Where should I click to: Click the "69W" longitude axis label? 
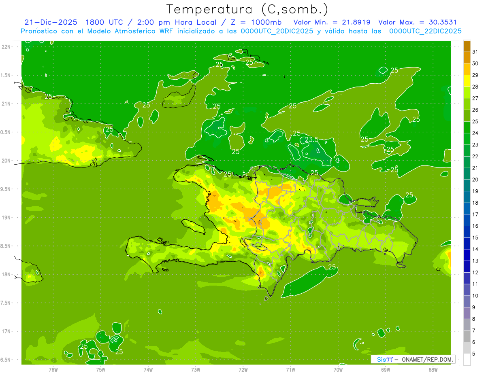tap(386, 370)
